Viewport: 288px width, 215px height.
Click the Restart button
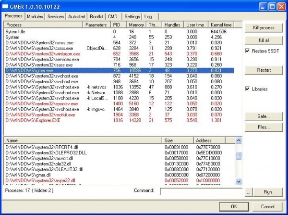click(x=263, y=70)
